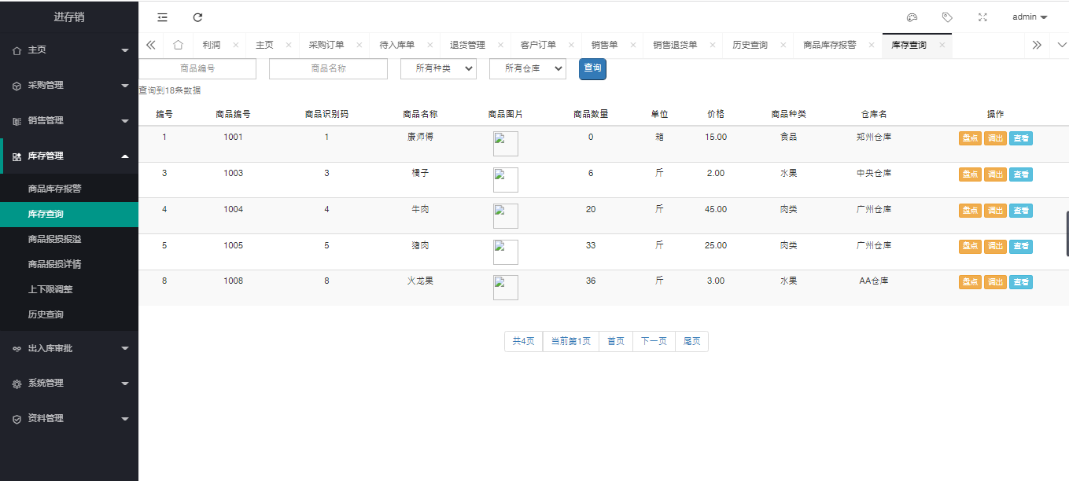This screenshot has width=1069, height=481.
Task: Collapse the 库存管理 sidebar menu
Action: 69,156
